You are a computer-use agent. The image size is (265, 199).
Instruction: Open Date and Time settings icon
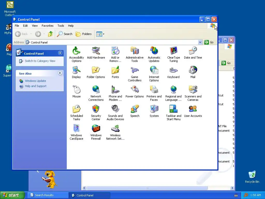[x=193, y=51]
